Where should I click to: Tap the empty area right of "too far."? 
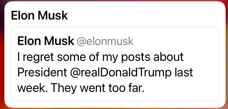(x=180, y=88)
